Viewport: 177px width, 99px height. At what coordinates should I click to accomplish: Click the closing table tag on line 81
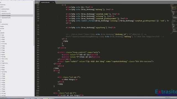(x=62, y=48)
